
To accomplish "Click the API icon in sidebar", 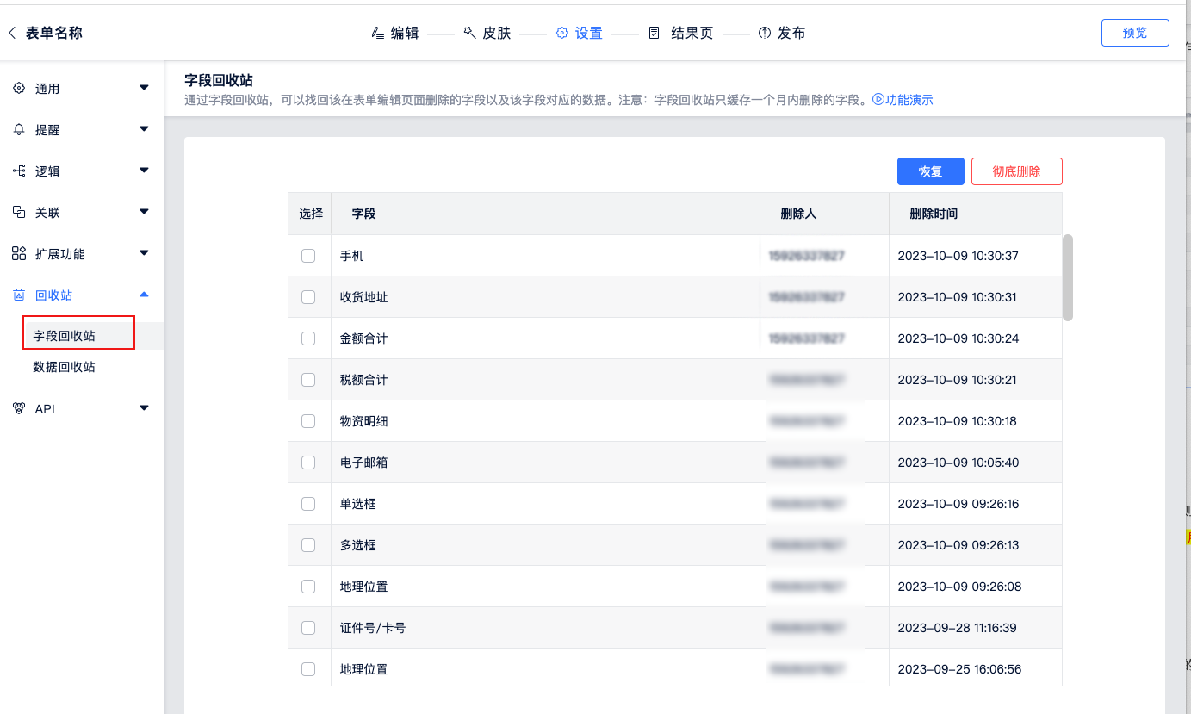I will (19, 408).
